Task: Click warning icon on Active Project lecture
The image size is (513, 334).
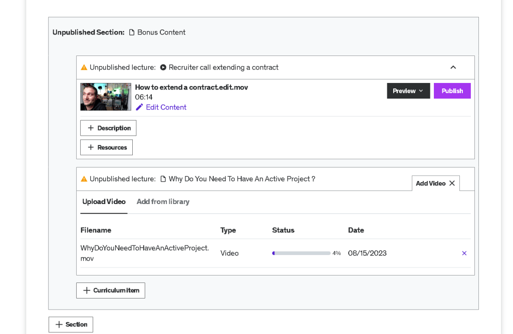Action: (84, 179)
